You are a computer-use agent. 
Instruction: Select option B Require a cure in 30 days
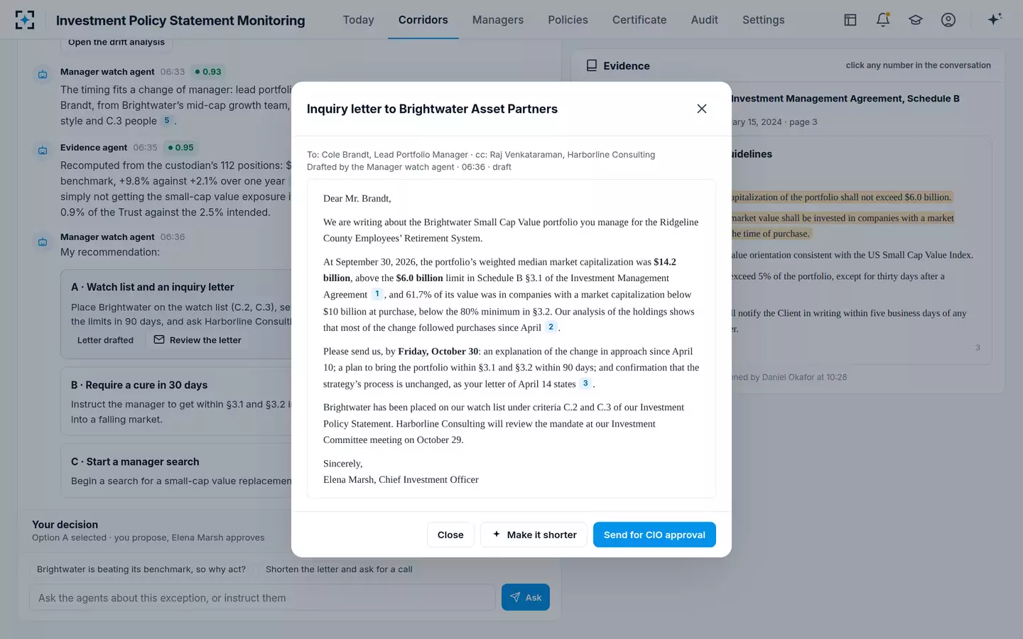pyautogui.click(x=178, y=401)
